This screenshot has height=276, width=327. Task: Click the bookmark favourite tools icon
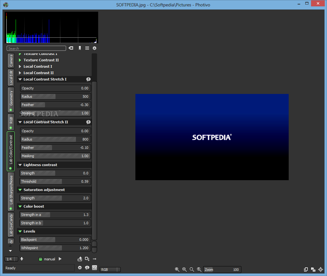(80, 48)
